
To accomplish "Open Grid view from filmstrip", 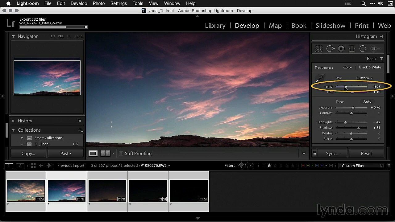I will click(33, 166).
